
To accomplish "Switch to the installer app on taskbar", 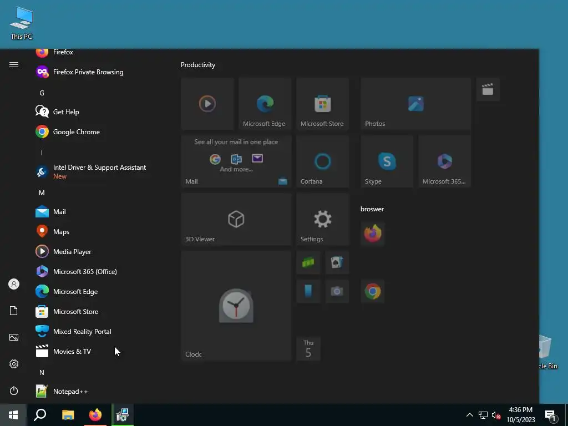I will click(123, 415).
